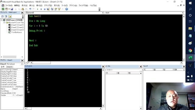Screen dimensions: 195x110
Task: Run the macro with the green play icon
Action: click(x=37, y=9)
